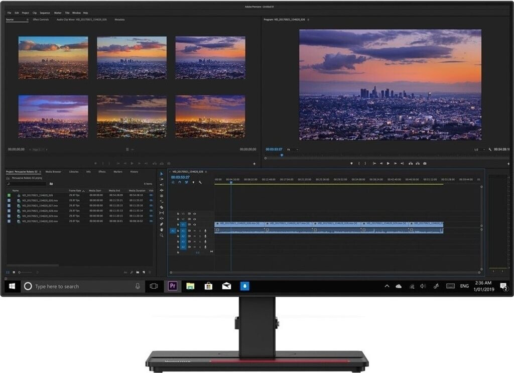
Task: Select the Selection arrow tool
Action: pos(162,174)
